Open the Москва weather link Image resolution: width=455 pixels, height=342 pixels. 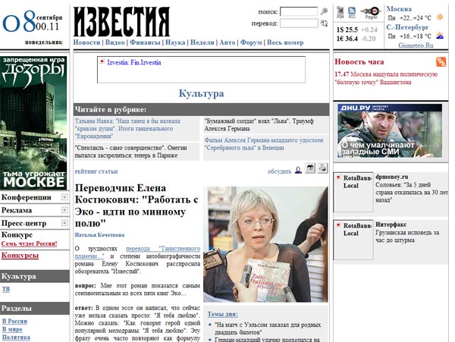pos(399,8)
